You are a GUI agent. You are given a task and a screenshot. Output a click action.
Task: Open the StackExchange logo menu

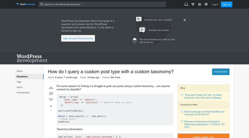point(26,4)
